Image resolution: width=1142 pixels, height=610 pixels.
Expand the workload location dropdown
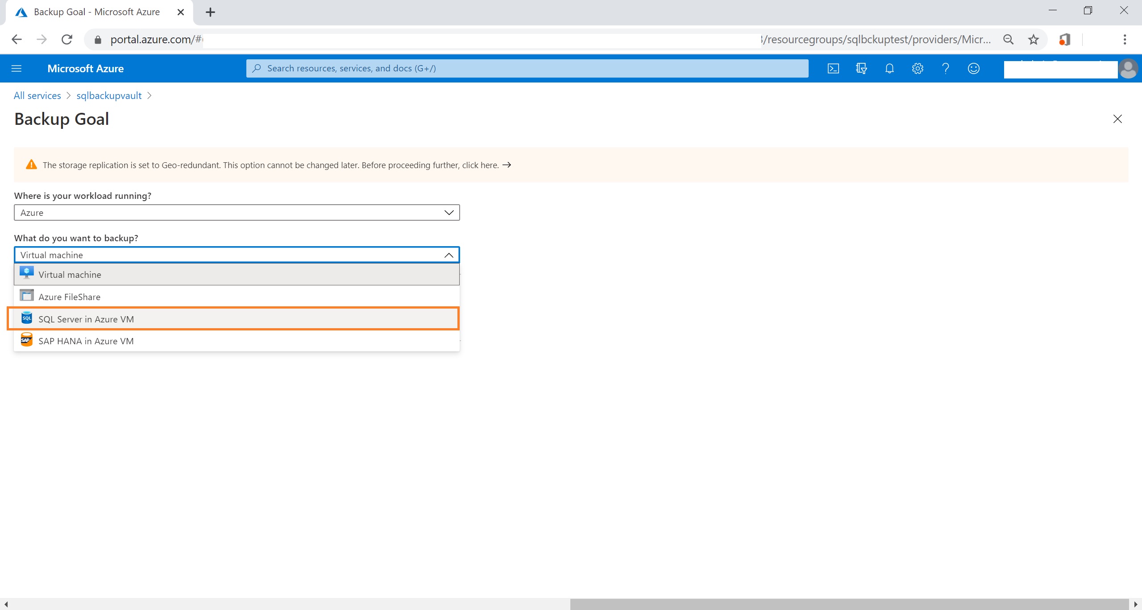click(449, 212)
